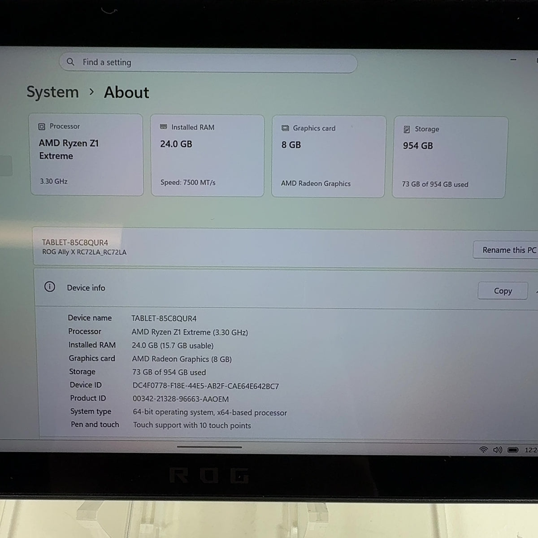
Task: Click the Installed RAM icon
Action: pyautogui.click(x=164, y=127)
